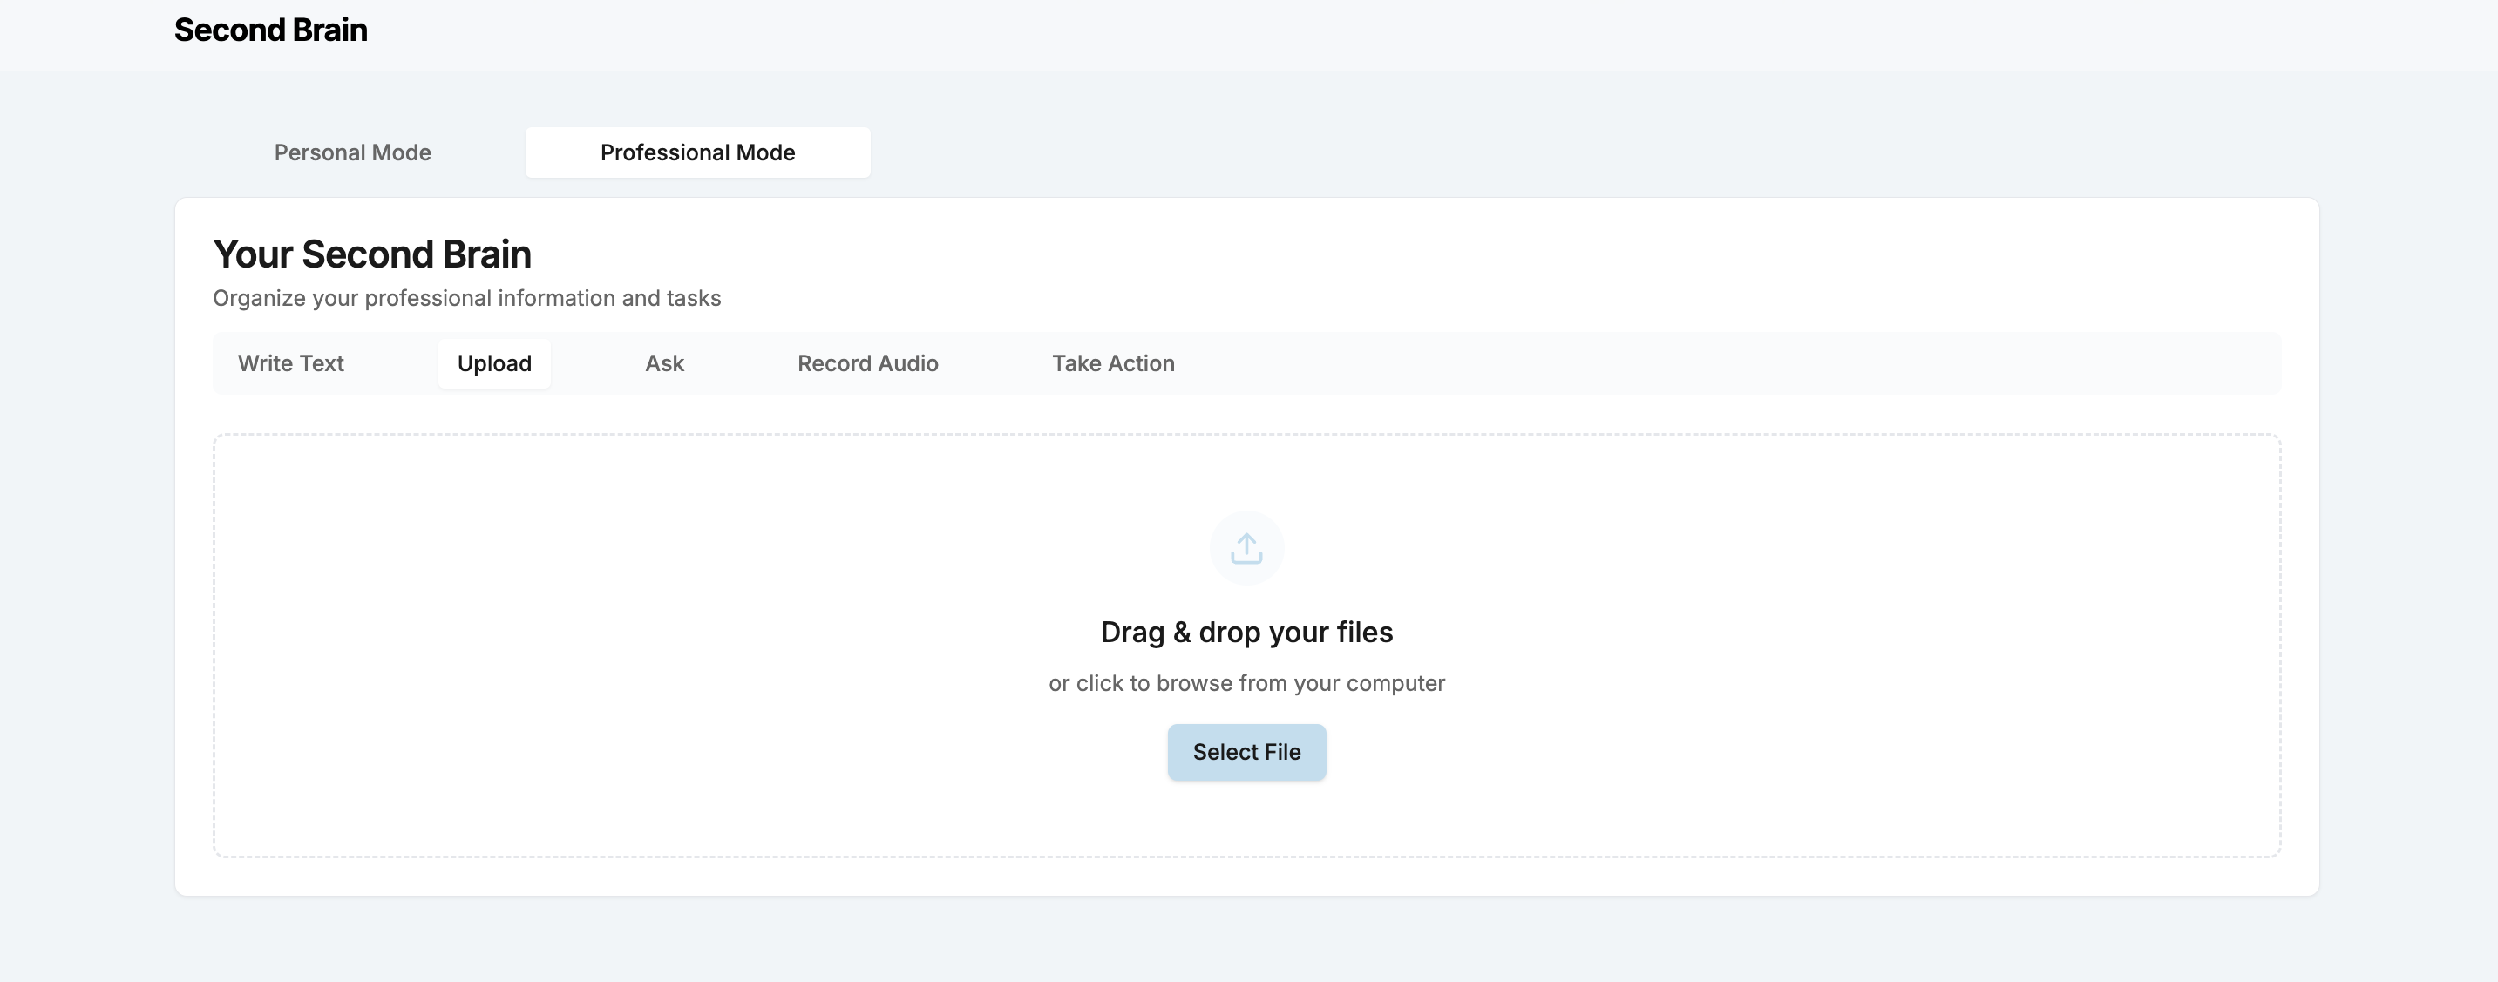2498x982 pixels.
Task: Click empty space in the tab bar
Action: (x=1746, y=363)
